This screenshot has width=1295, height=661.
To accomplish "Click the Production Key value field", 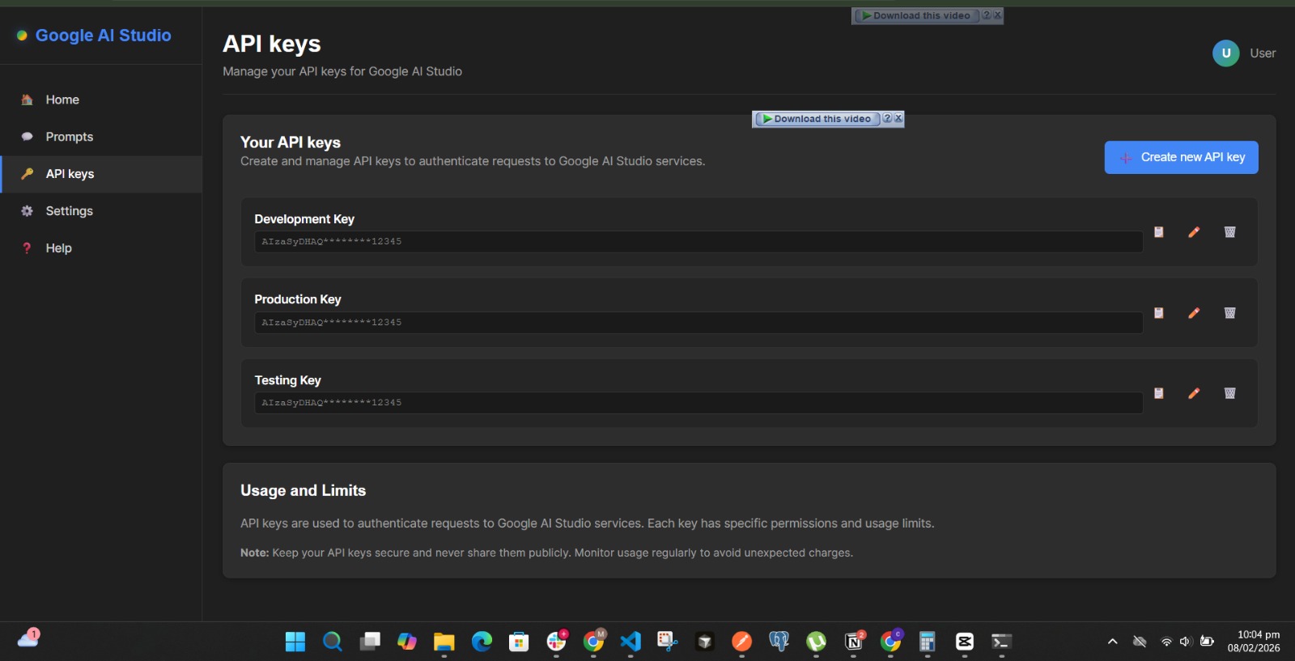I will tap(698, 323).
